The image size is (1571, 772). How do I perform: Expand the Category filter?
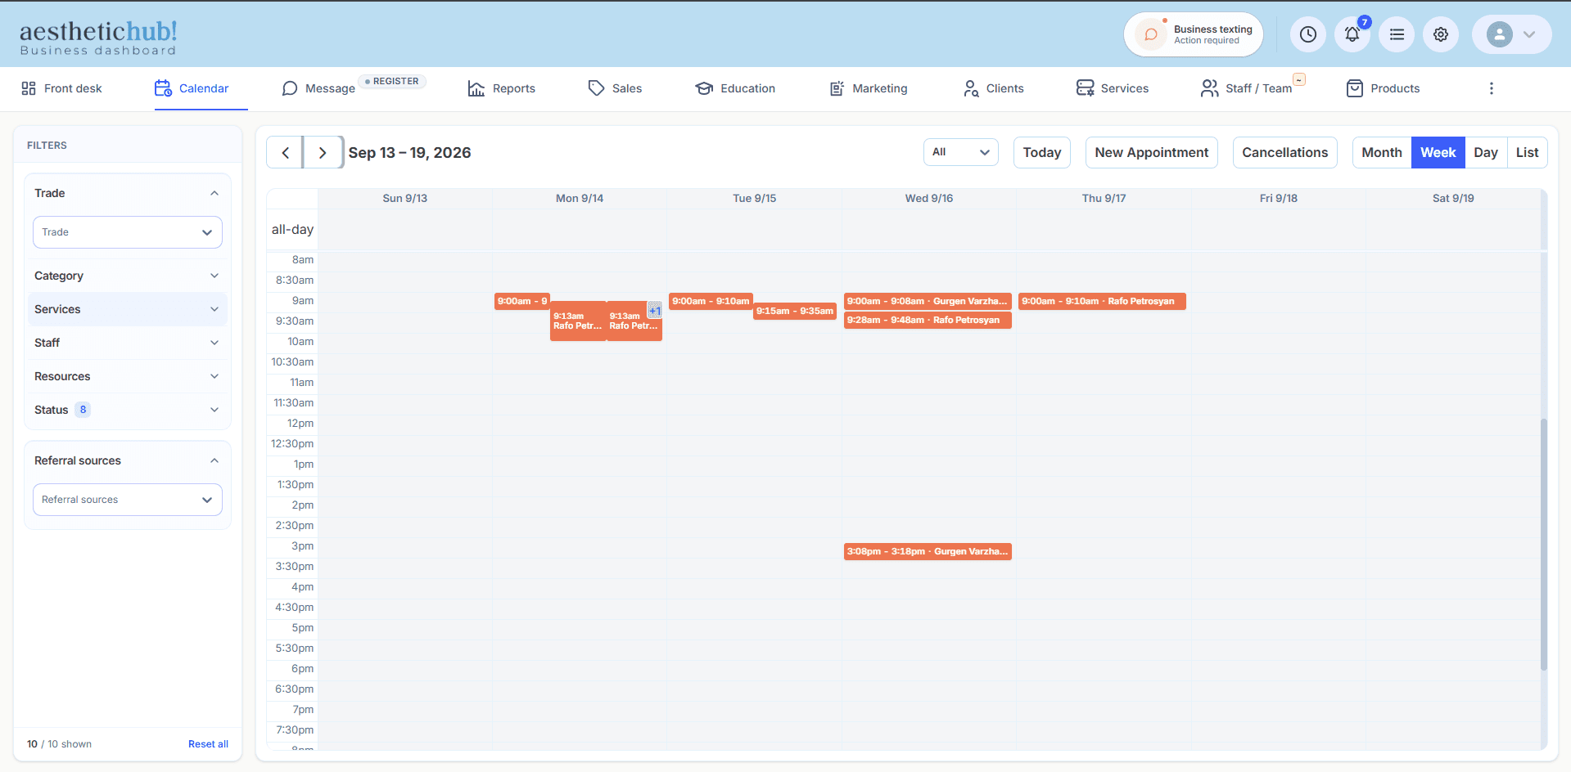[127, 276]
